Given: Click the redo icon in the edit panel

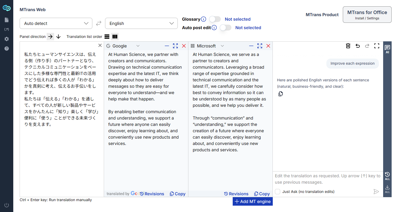Looking at the screenshot, I should [367, 46].
